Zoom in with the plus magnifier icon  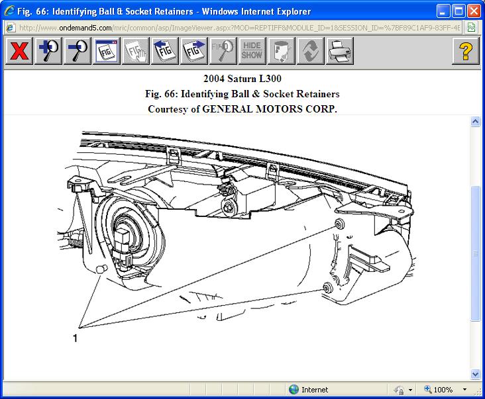click(49, 52)
